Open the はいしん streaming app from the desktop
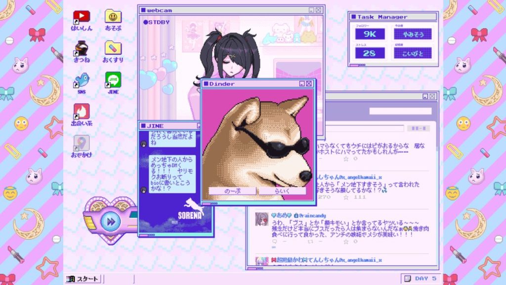Viewport: 506px width, 285px height. tap(82, 16)
